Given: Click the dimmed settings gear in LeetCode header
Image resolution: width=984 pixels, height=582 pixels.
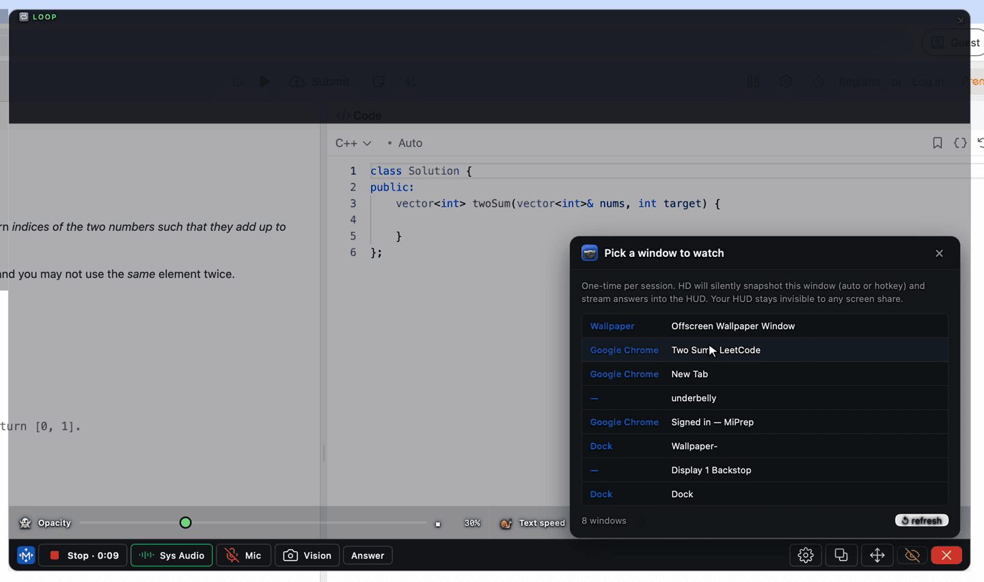Looking at the screenshot, I should click(x=786, y=81).
